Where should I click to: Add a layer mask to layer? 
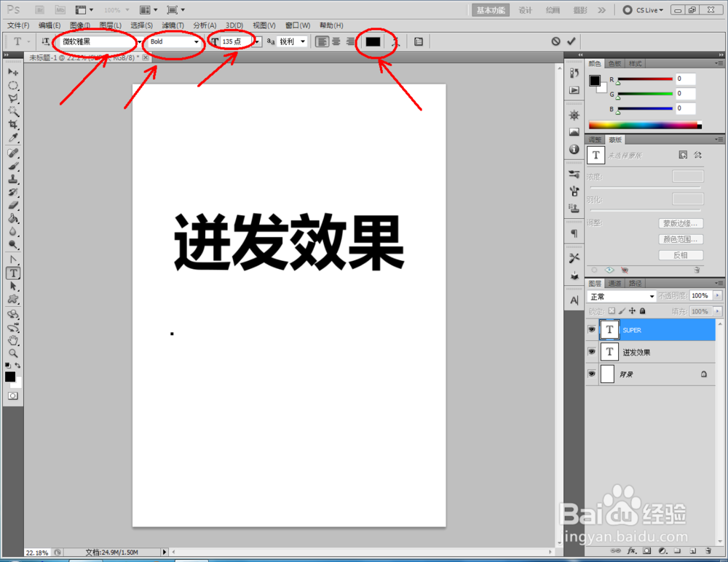click(x=646, y=551)
